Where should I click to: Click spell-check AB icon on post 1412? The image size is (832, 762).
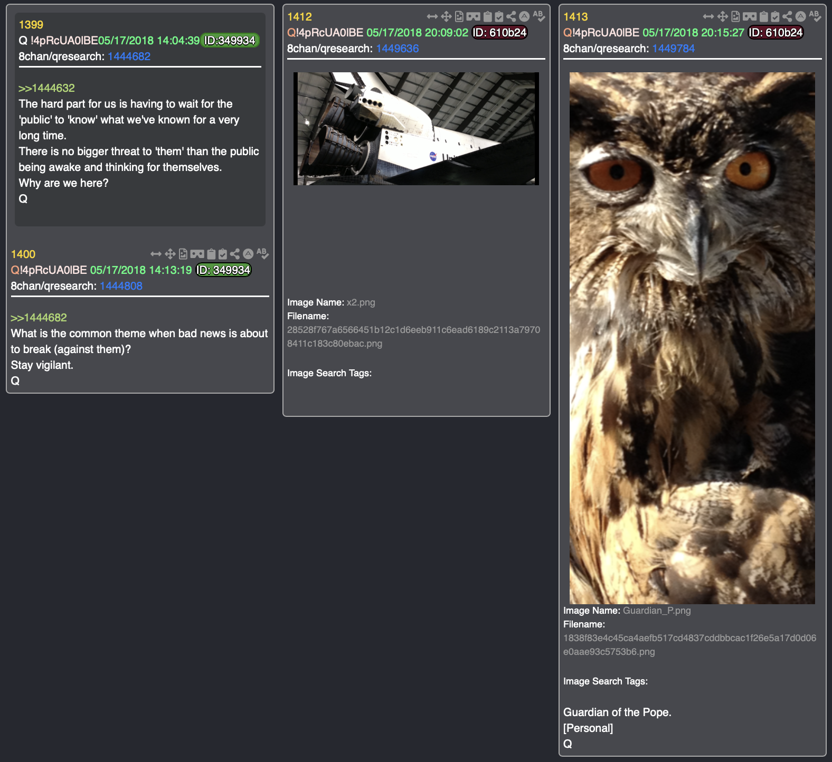point(538,16)
